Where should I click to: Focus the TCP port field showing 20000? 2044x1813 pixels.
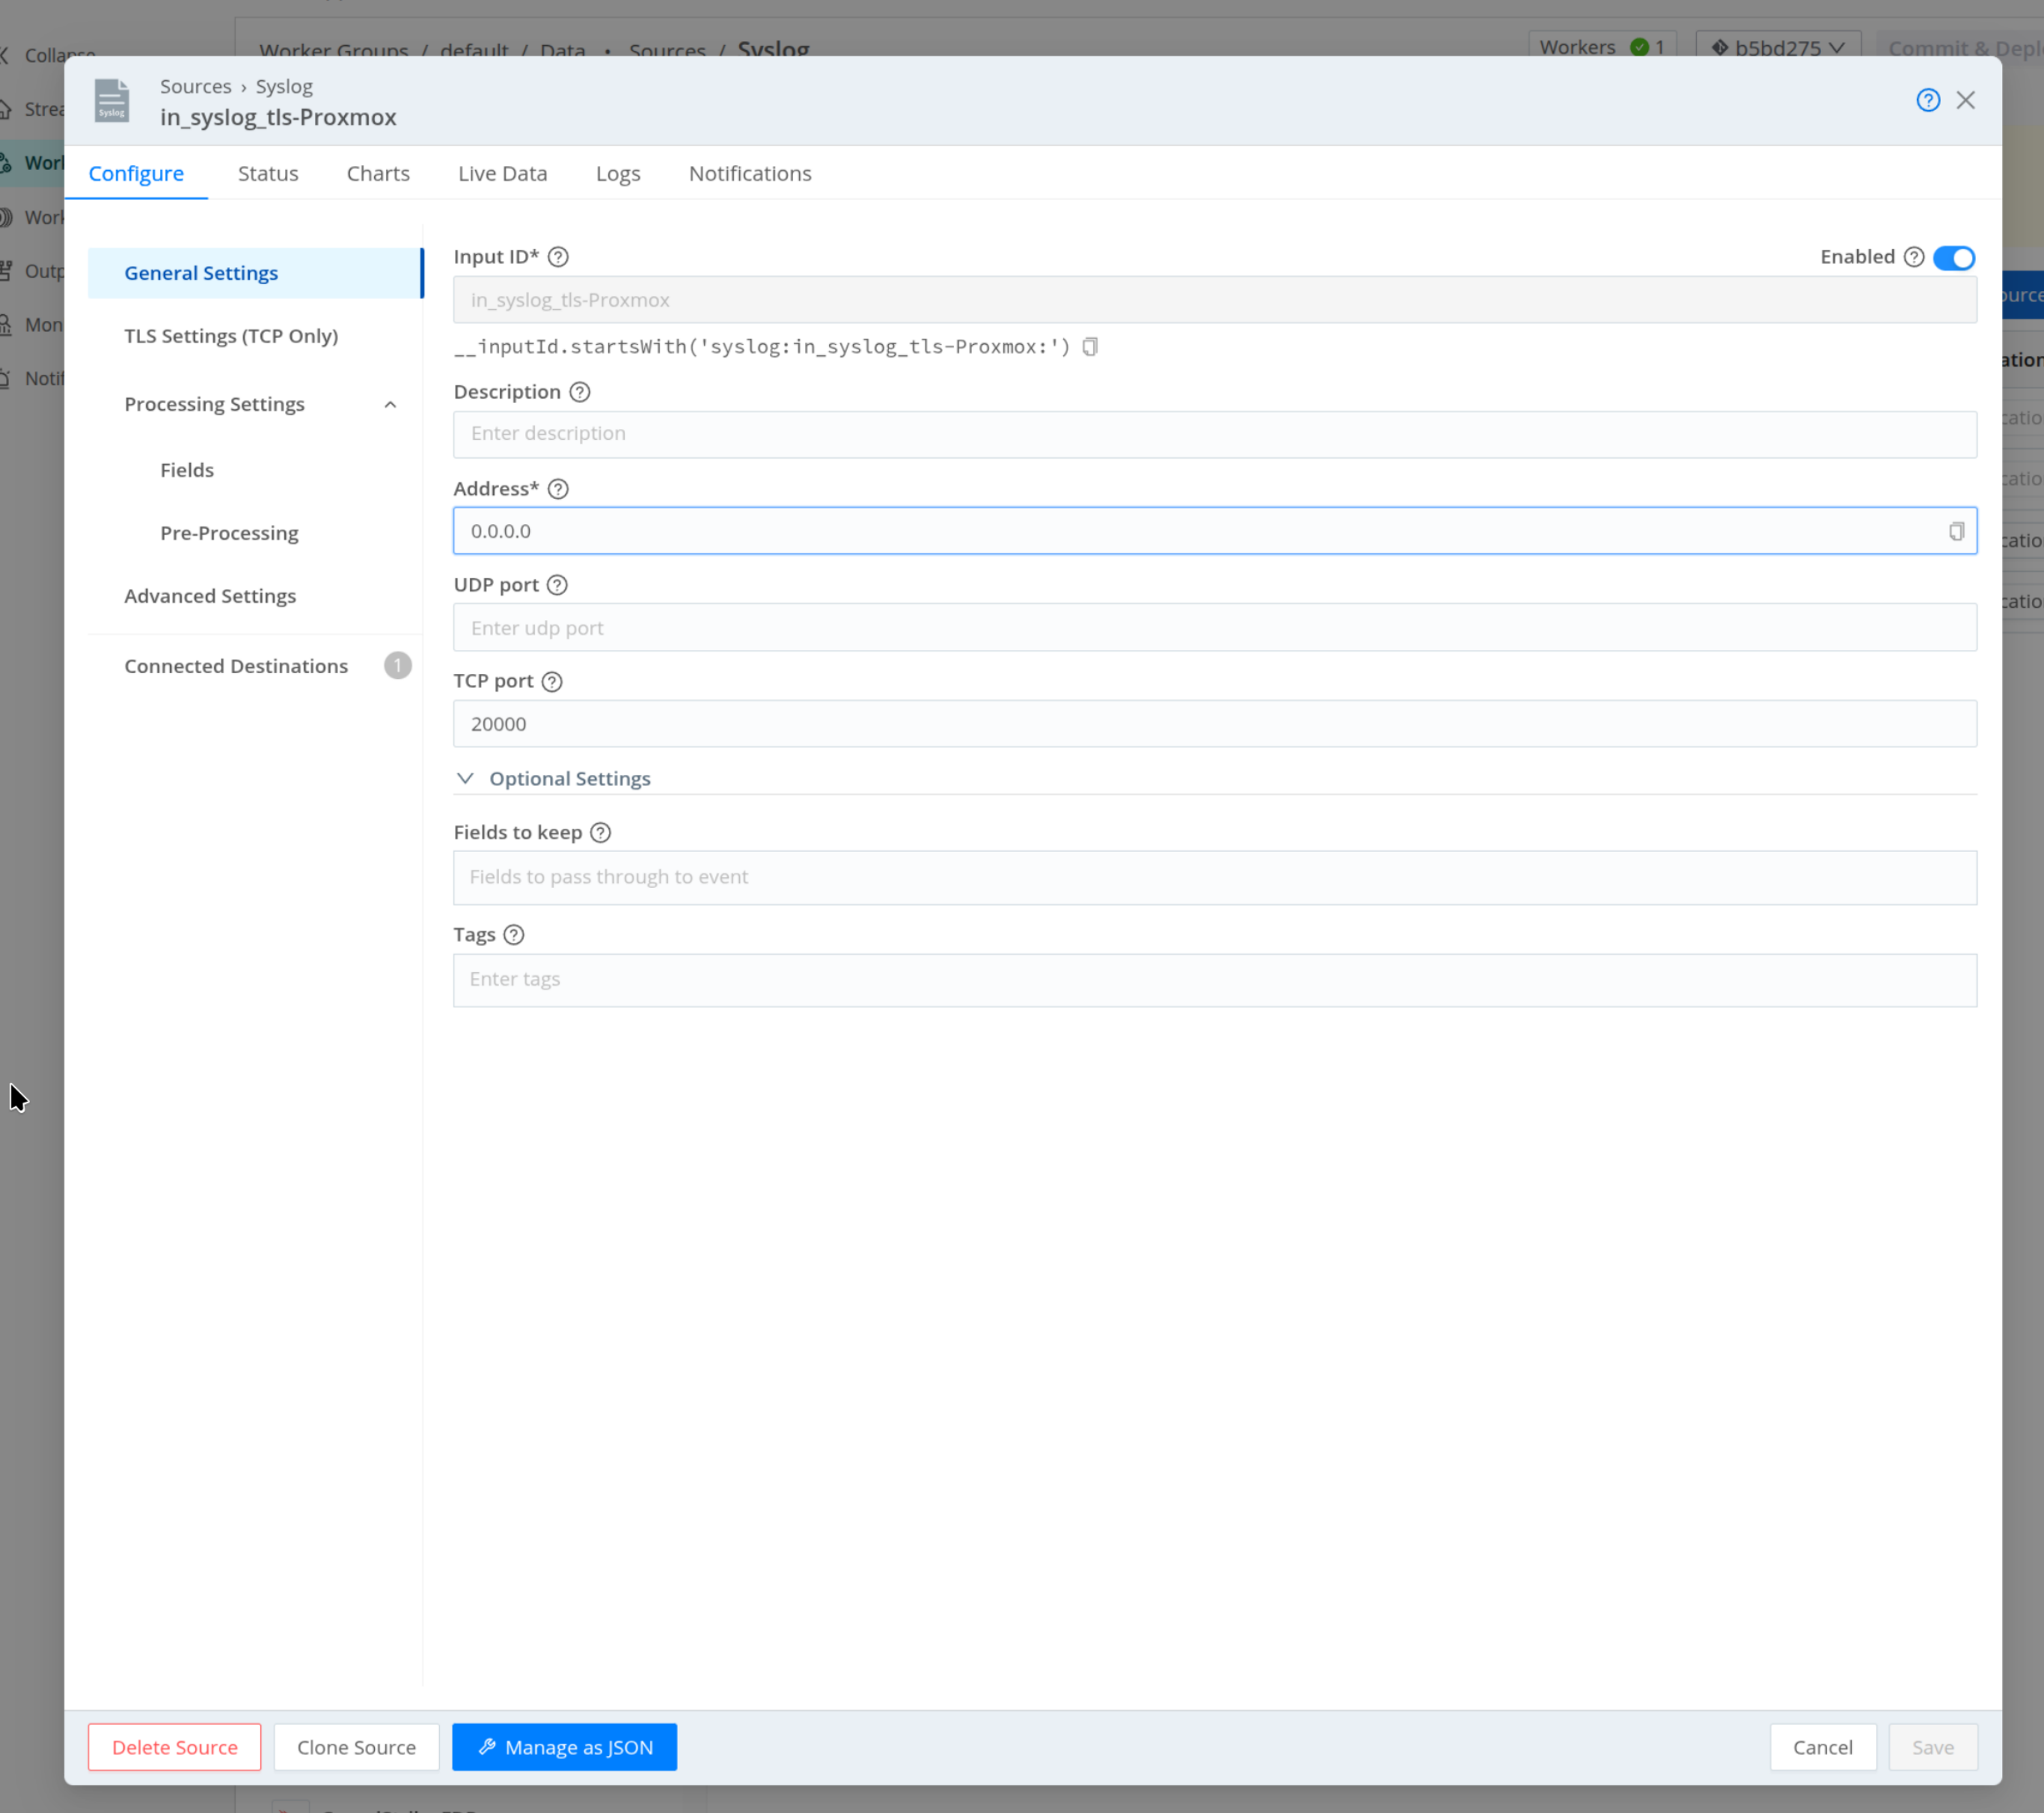coord(1214,723)
